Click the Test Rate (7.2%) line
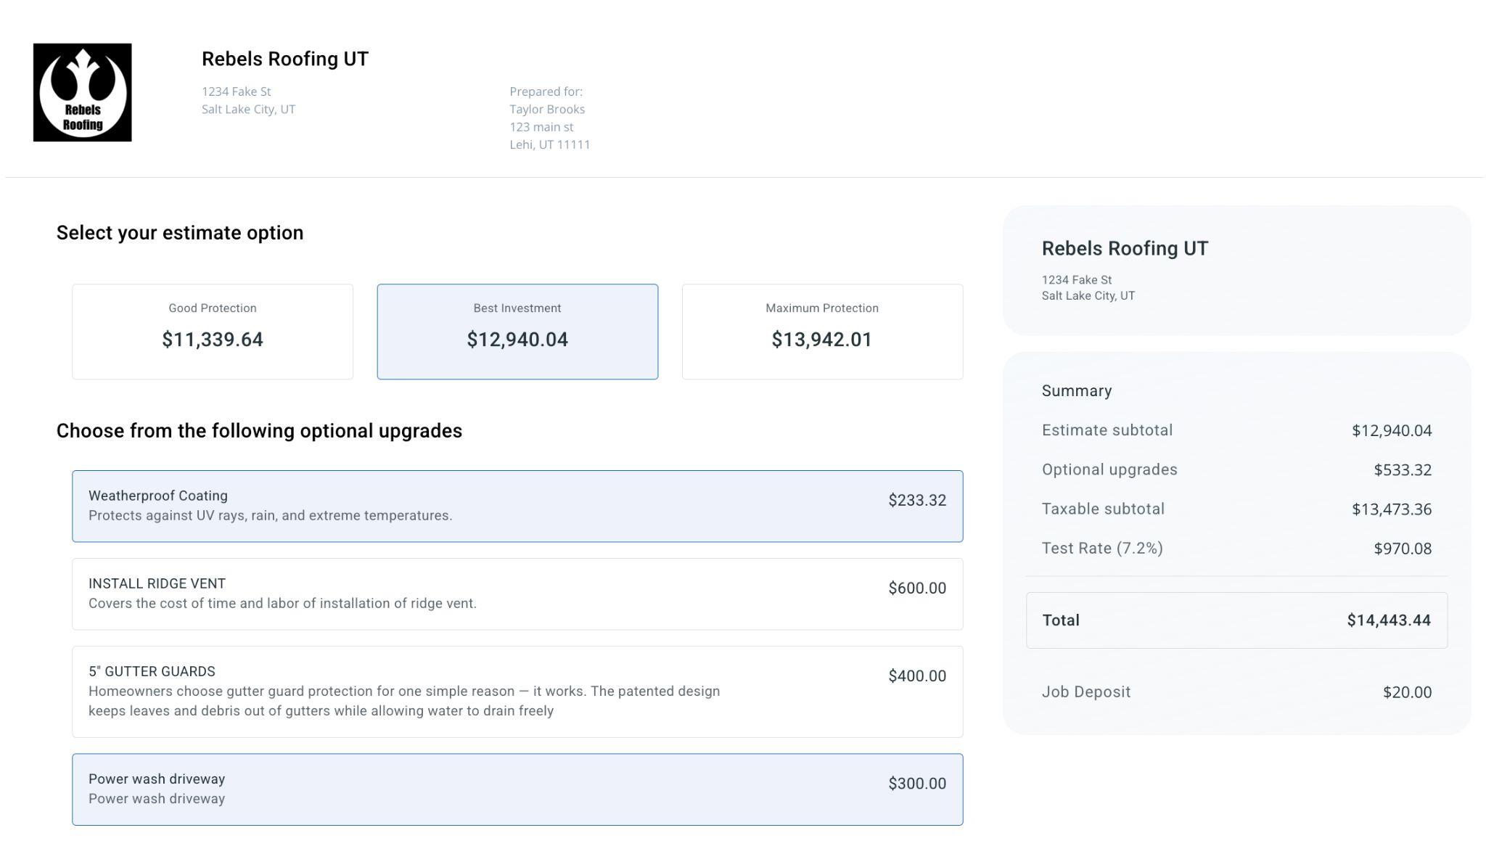 coord(1101,548)
